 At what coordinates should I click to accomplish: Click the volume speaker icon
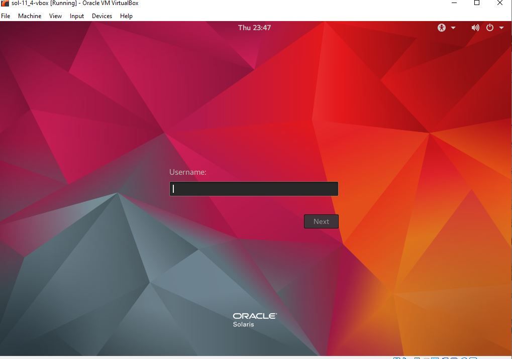[475, 28]
